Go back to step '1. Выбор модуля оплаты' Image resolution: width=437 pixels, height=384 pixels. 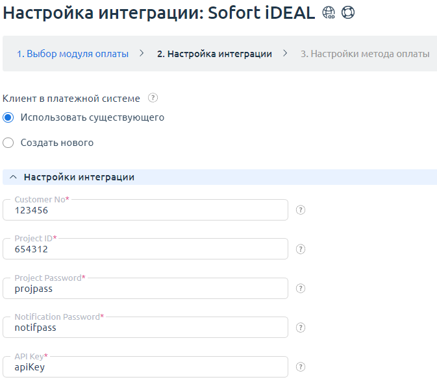pos(73,54)
